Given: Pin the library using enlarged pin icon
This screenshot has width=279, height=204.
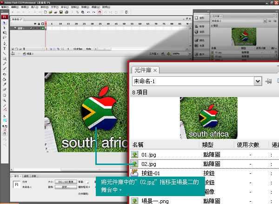Looking at the screenshot, I should [x=268, y=81].
